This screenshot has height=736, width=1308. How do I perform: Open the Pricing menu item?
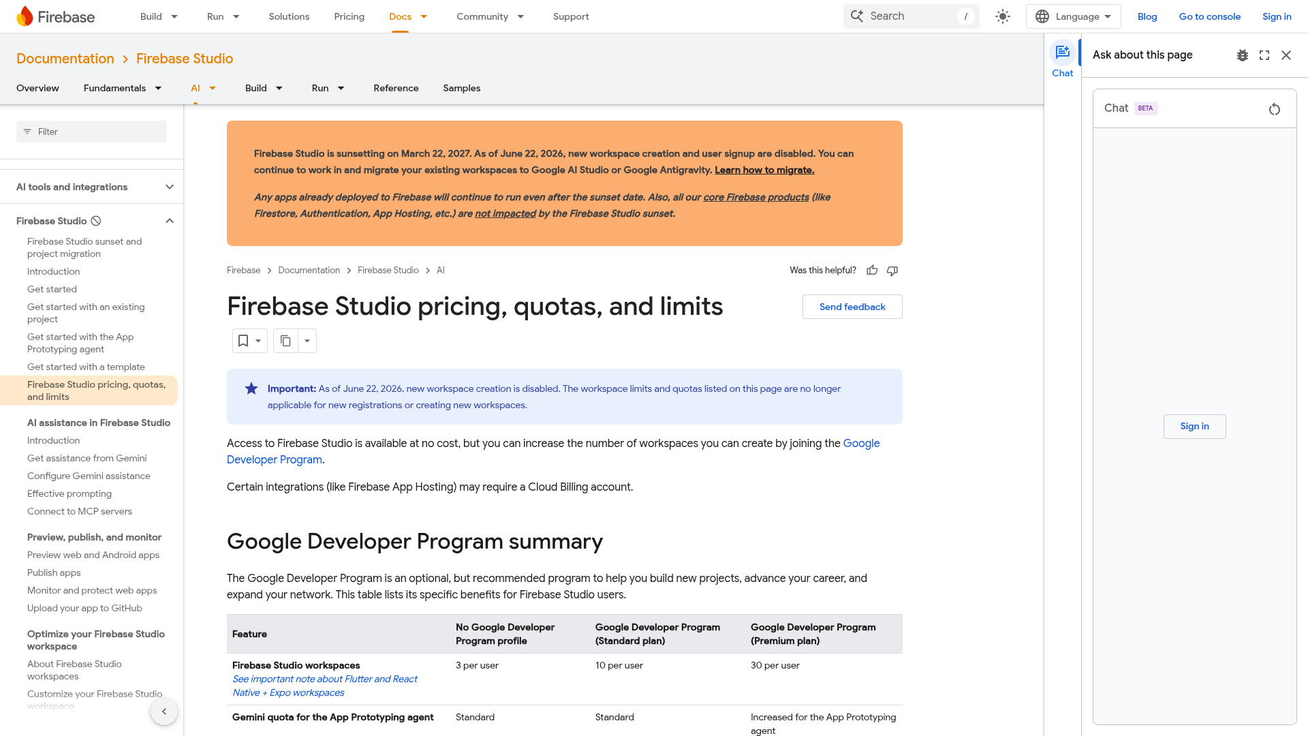click(x=349, y=16)
